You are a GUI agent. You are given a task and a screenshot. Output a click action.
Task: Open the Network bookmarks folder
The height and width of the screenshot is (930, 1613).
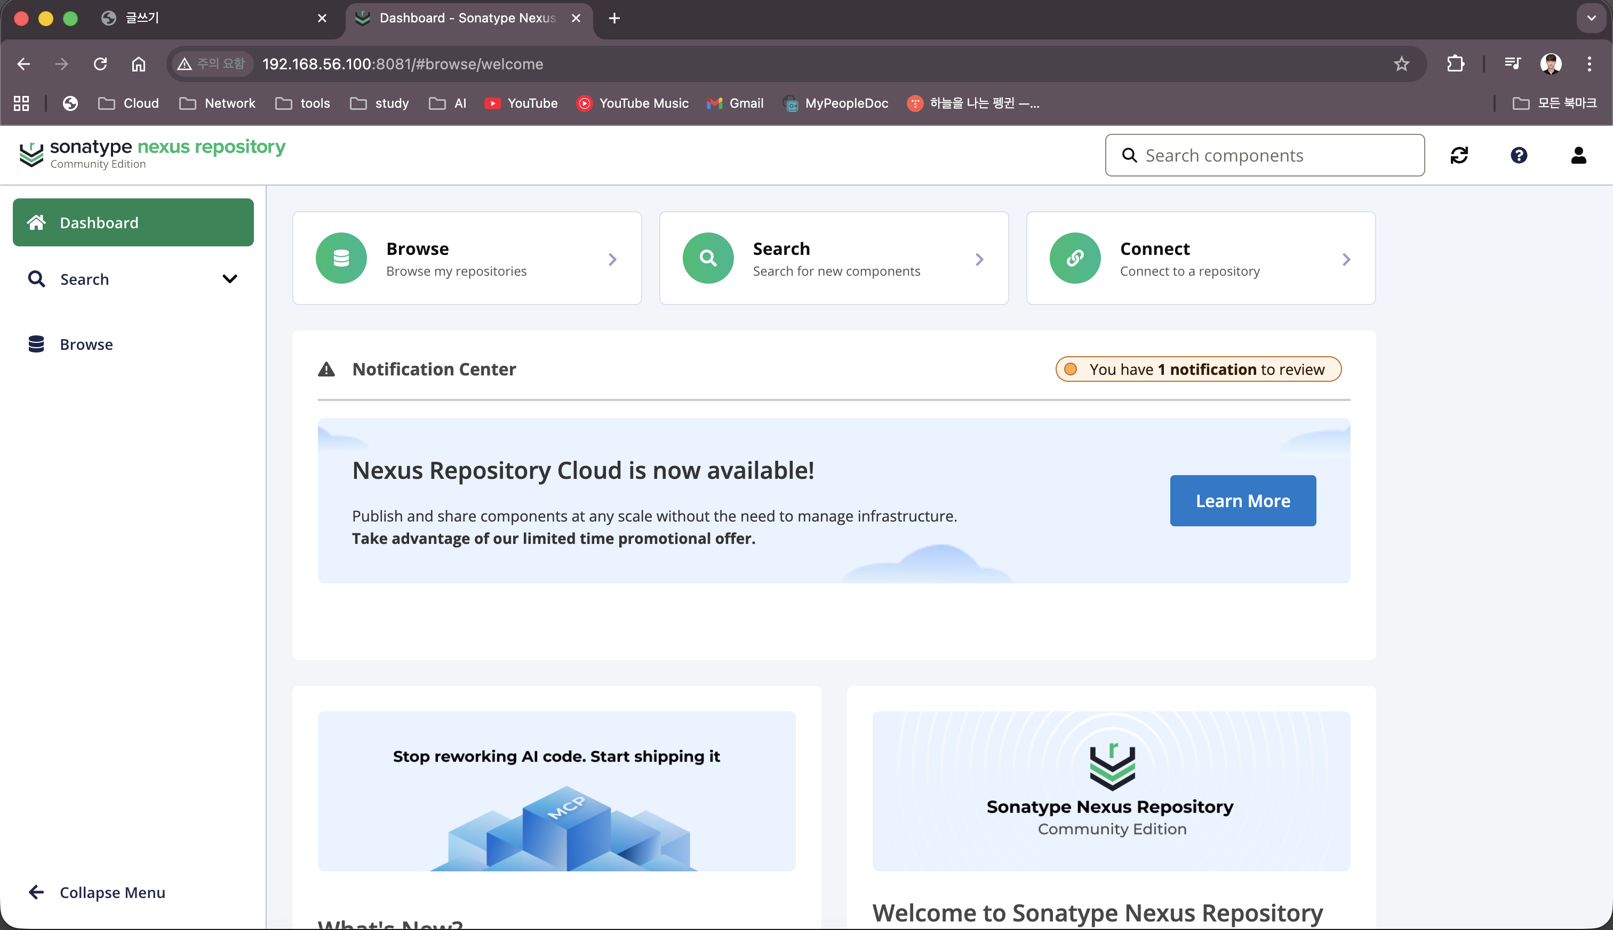point(217,103)
